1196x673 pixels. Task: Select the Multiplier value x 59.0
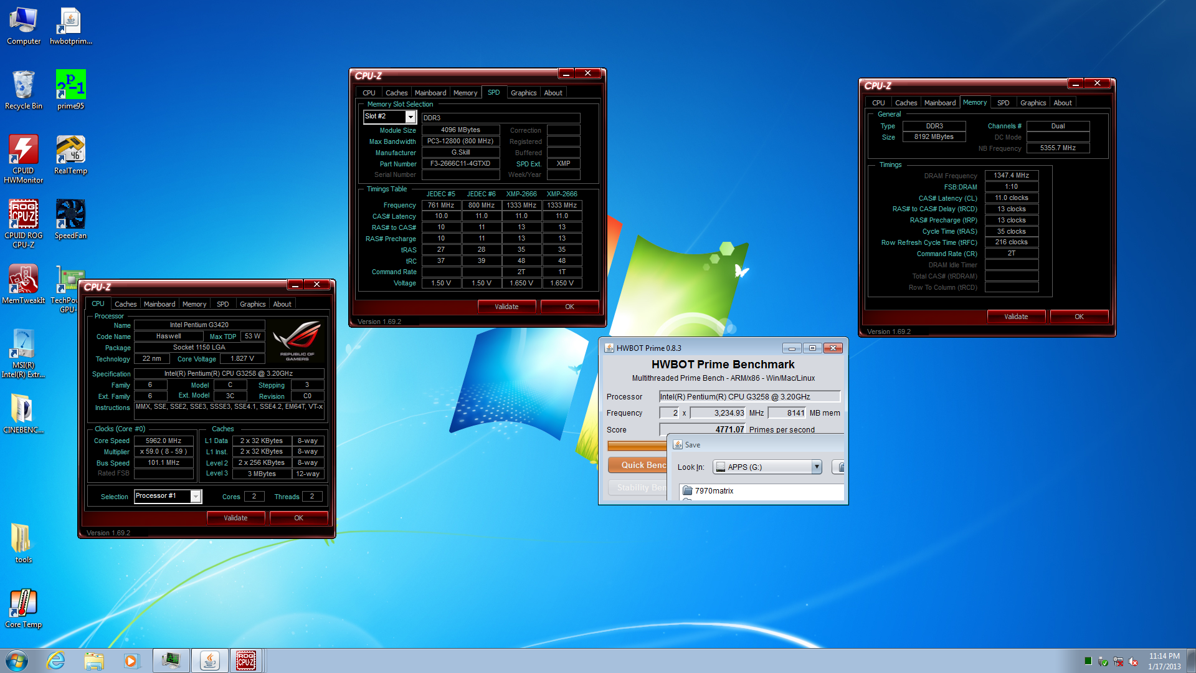(x=163, y=452)
